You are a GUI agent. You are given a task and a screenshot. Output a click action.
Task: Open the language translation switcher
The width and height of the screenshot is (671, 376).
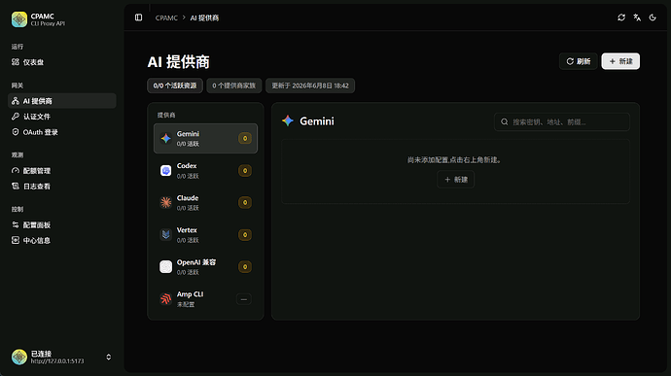(x=637, y=17)
